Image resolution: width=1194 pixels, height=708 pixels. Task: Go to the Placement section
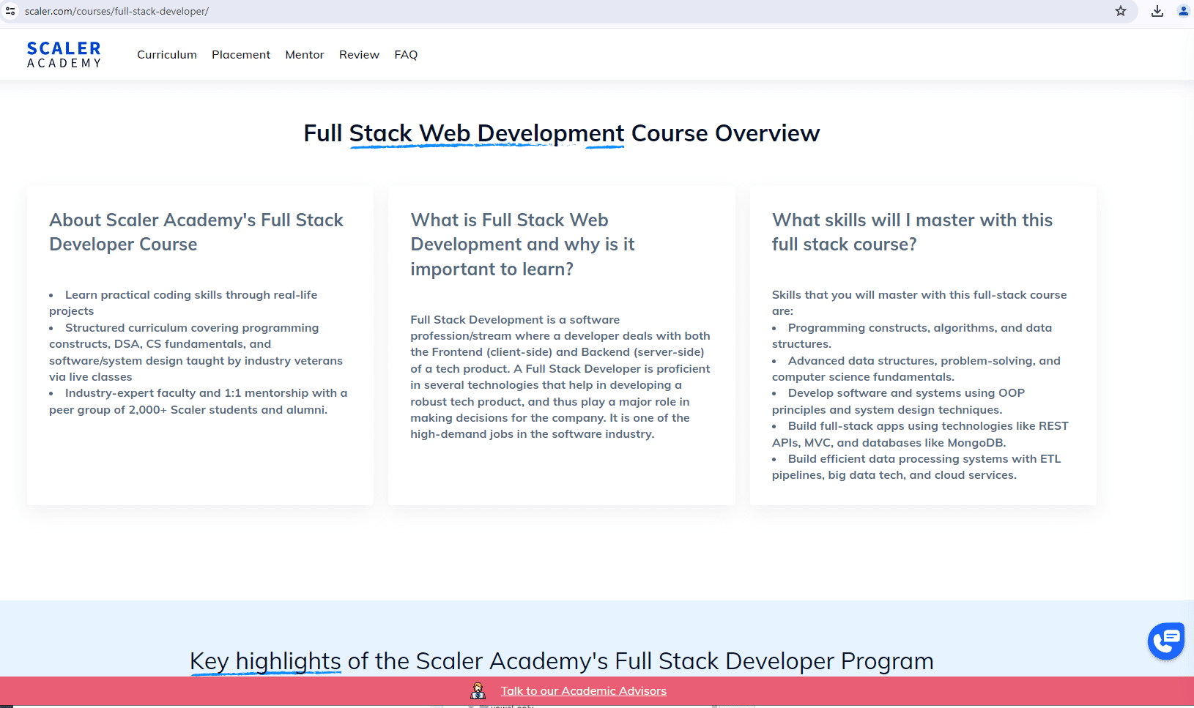[241, 55]
